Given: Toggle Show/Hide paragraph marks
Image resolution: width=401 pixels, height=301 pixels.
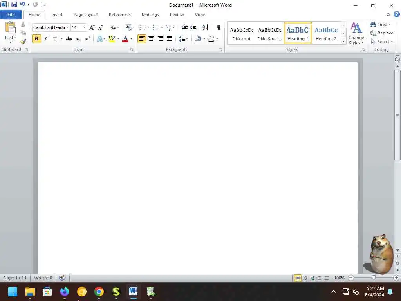Looking at the screenshot, I should click(219, 27).
